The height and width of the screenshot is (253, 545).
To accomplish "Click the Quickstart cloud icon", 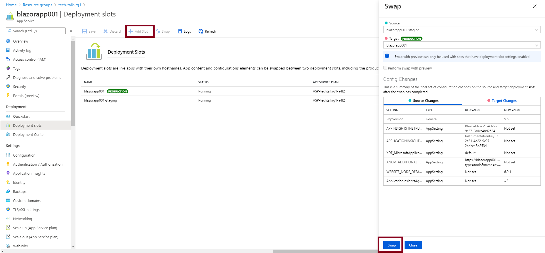I will (8, 116).
